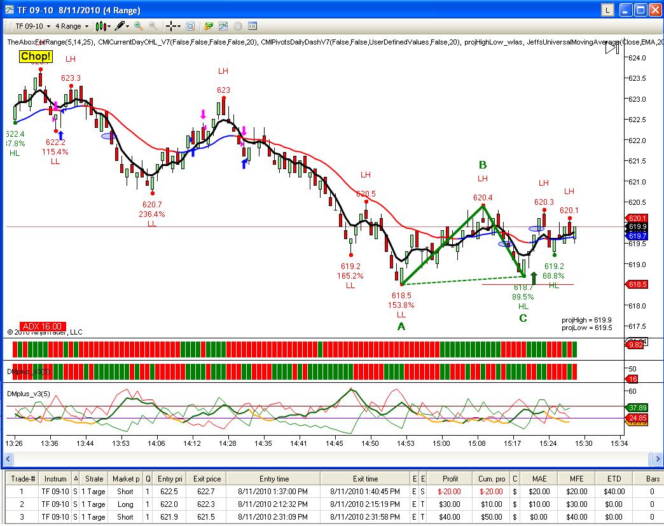Image resolution: width=664 pixels, height=526 pixels.
Task: Open the 4 Range interval dropdown
Action: coord(72,26)
